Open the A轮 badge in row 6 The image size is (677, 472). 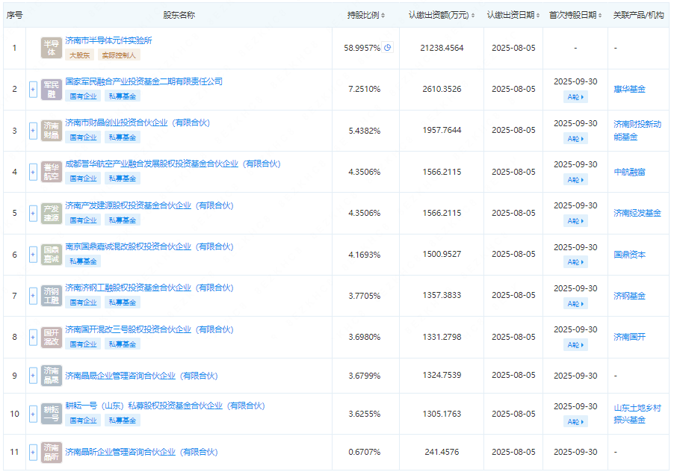pos(575,262)
